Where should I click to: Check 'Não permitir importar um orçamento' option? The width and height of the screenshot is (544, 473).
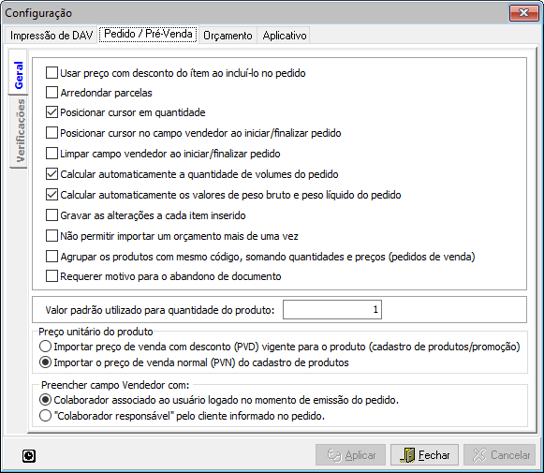(51, 236)
